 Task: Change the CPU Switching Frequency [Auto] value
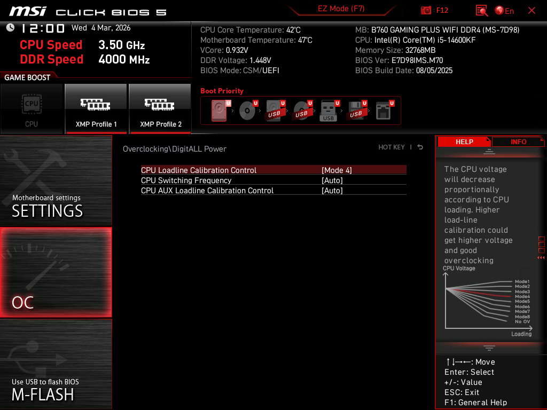(x=332, y=180)
